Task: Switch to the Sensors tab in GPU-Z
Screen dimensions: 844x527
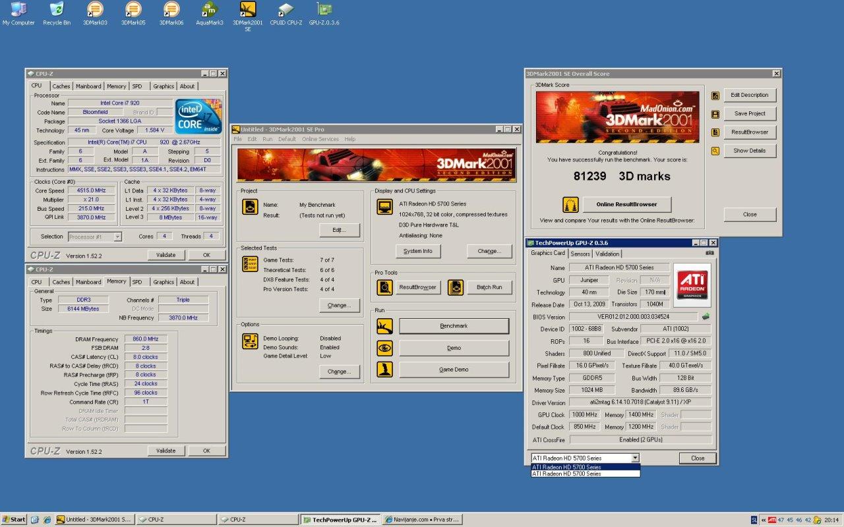Action: click(x=580, y=254)
